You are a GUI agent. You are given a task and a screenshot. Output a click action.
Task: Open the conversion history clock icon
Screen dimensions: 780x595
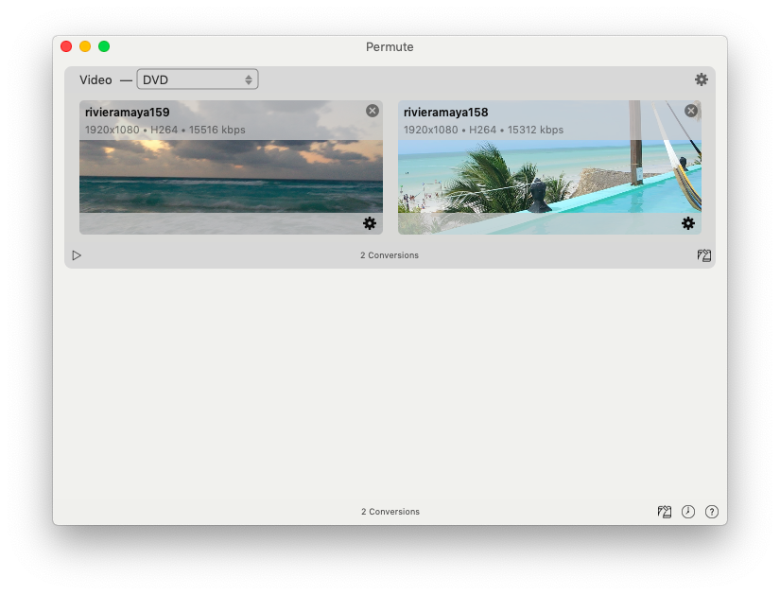click(687, 511)
